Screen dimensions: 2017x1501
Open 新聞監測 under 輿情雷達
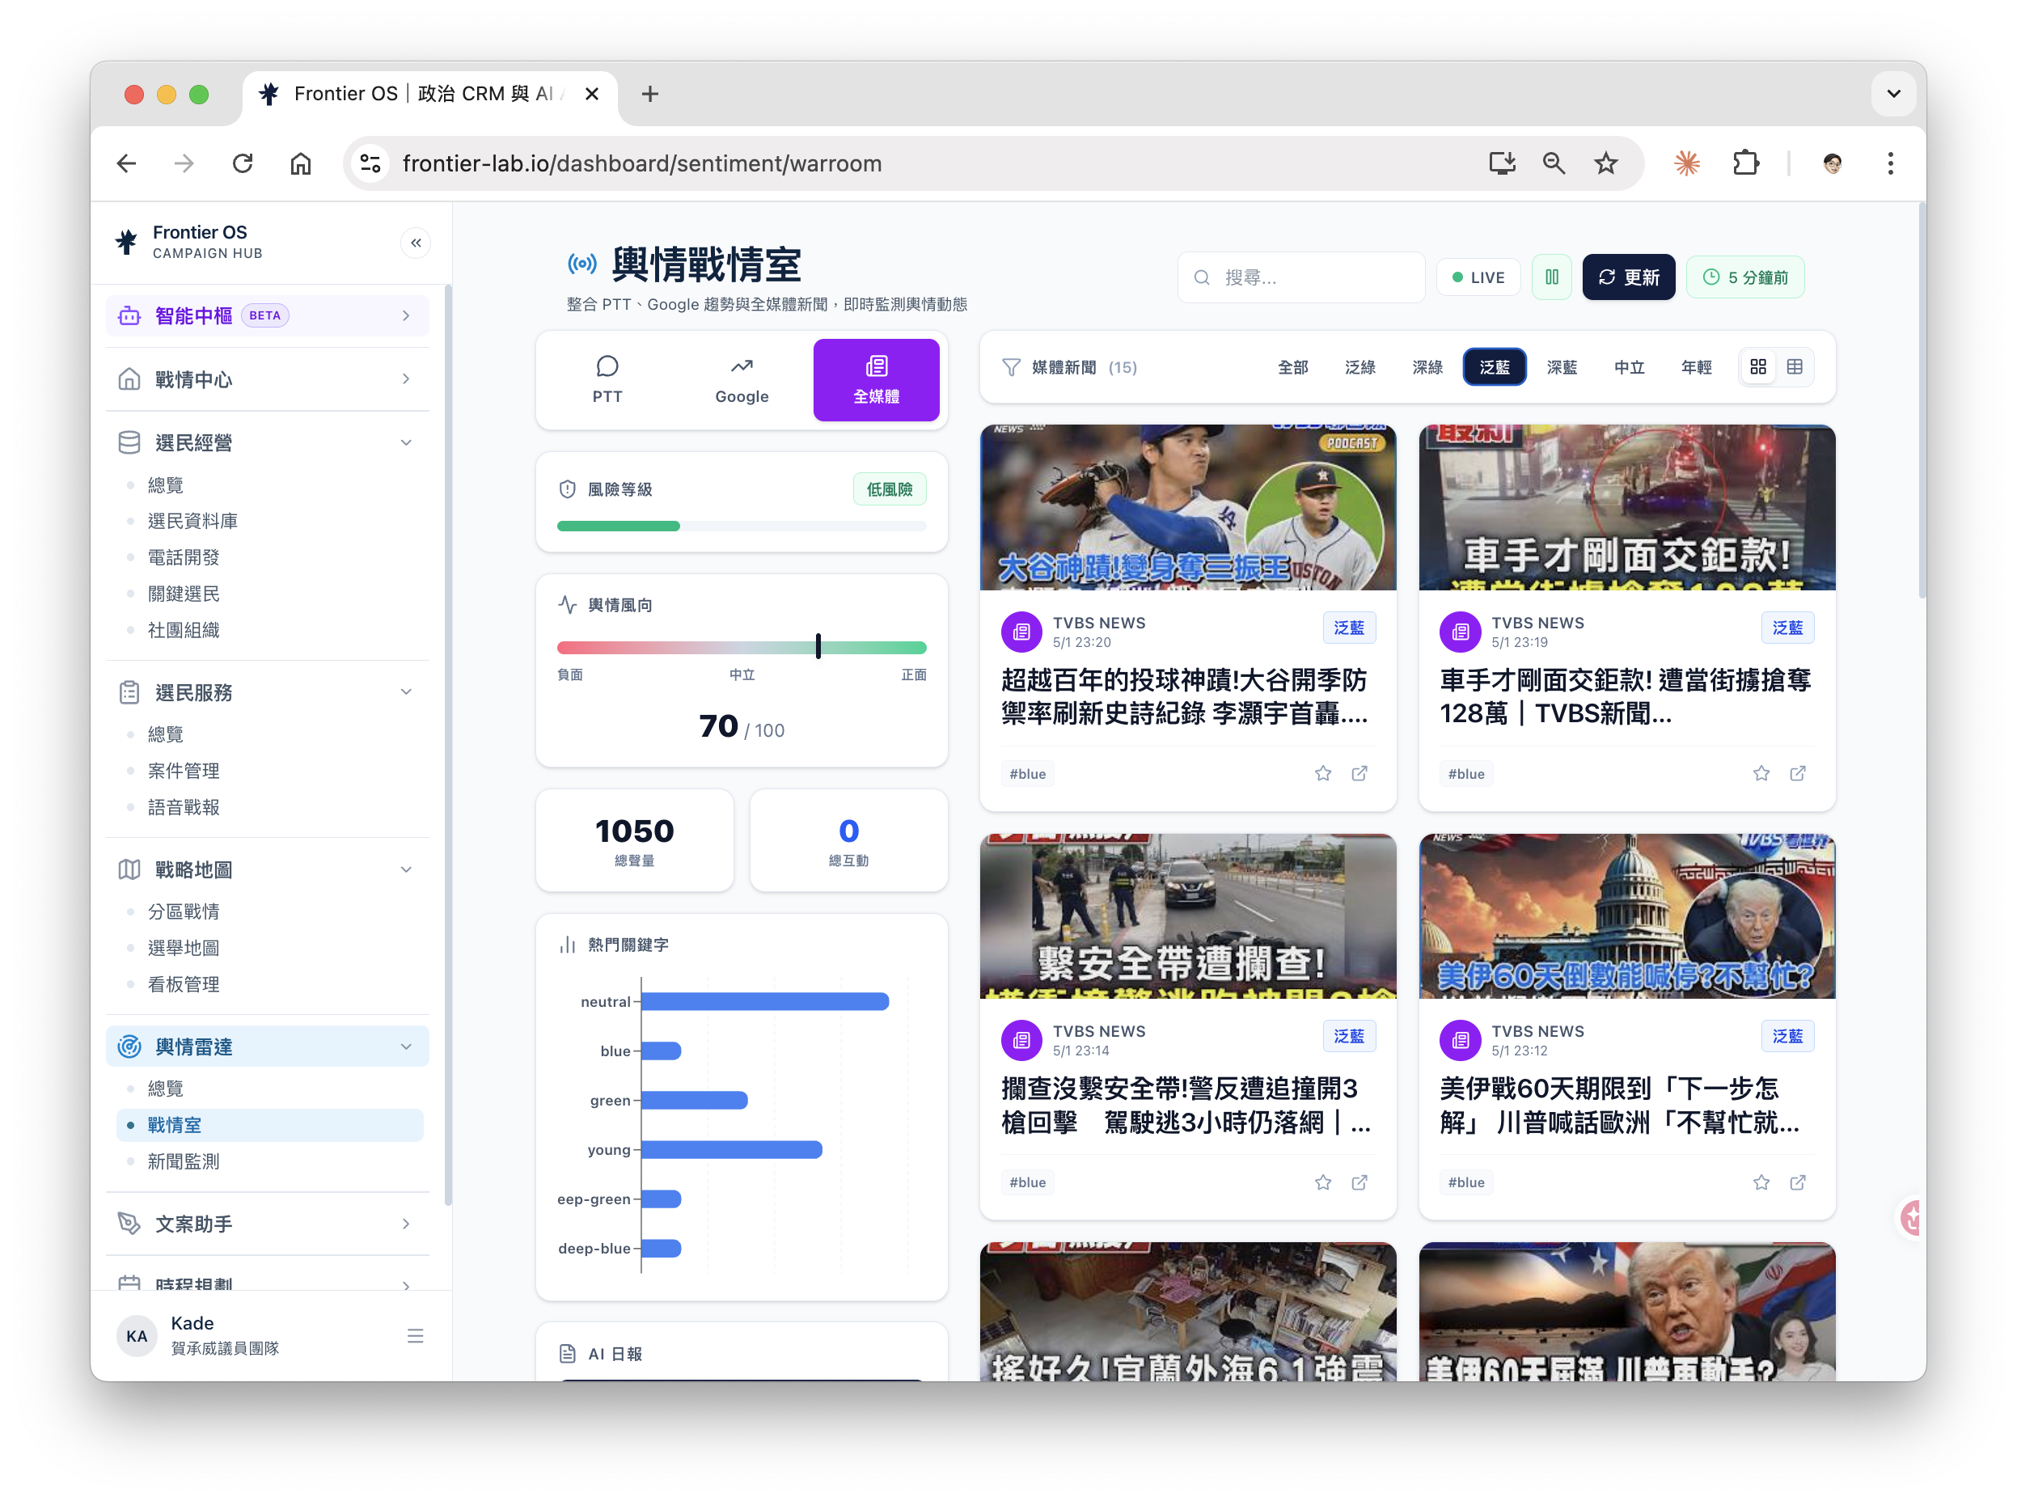pos(184,1161)
